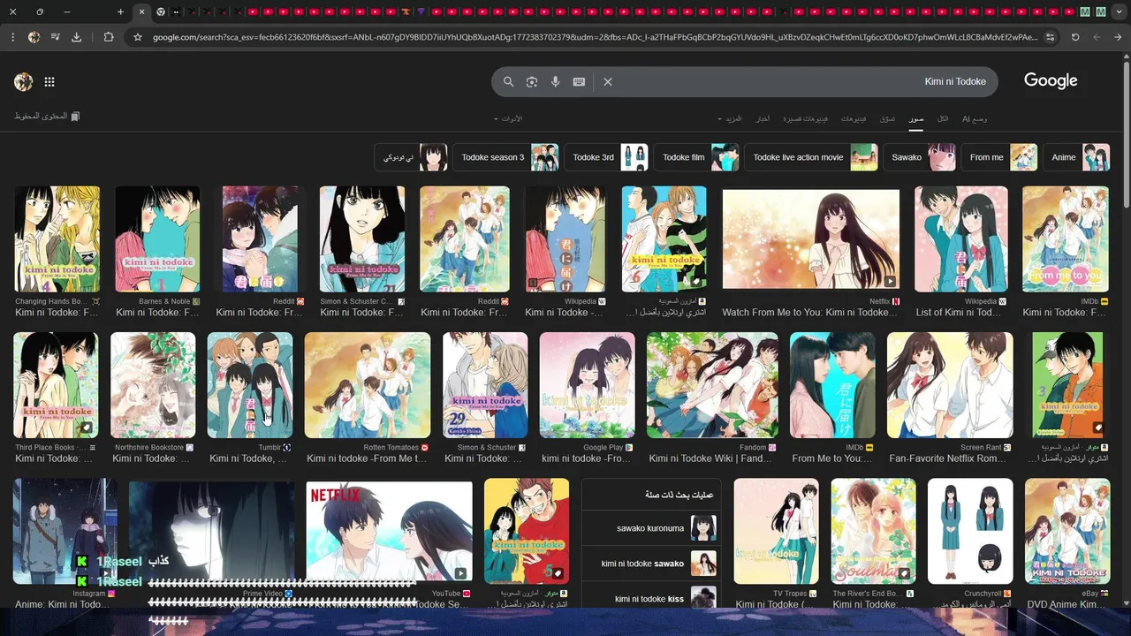
Task: Open related search kimi ni todoke sawako
Action: pyautogui.click(x=651, y=564)
